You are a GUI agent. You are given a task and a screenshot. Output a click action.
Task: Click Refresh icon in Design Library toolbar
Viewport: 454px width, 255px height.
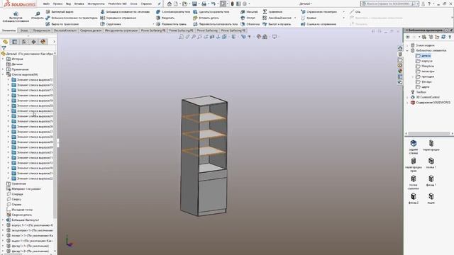pos(443,37)
